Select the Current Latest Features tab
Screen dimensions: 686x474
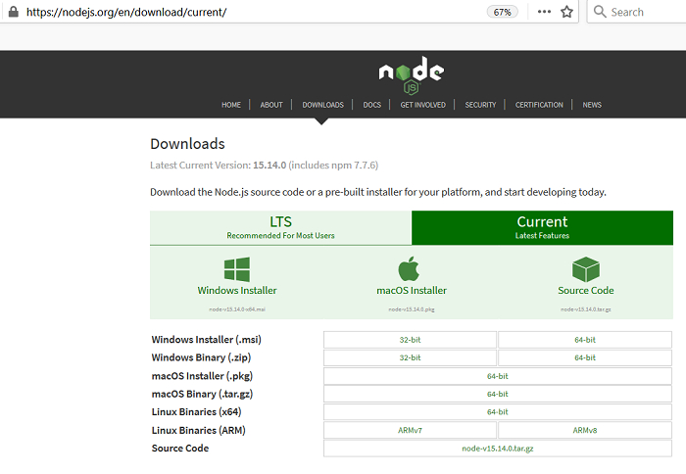click(x=542, y=228)
